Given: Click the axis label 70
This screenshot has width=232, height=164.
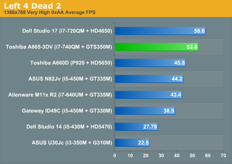Looking at the screenshot, I should 223,155.
